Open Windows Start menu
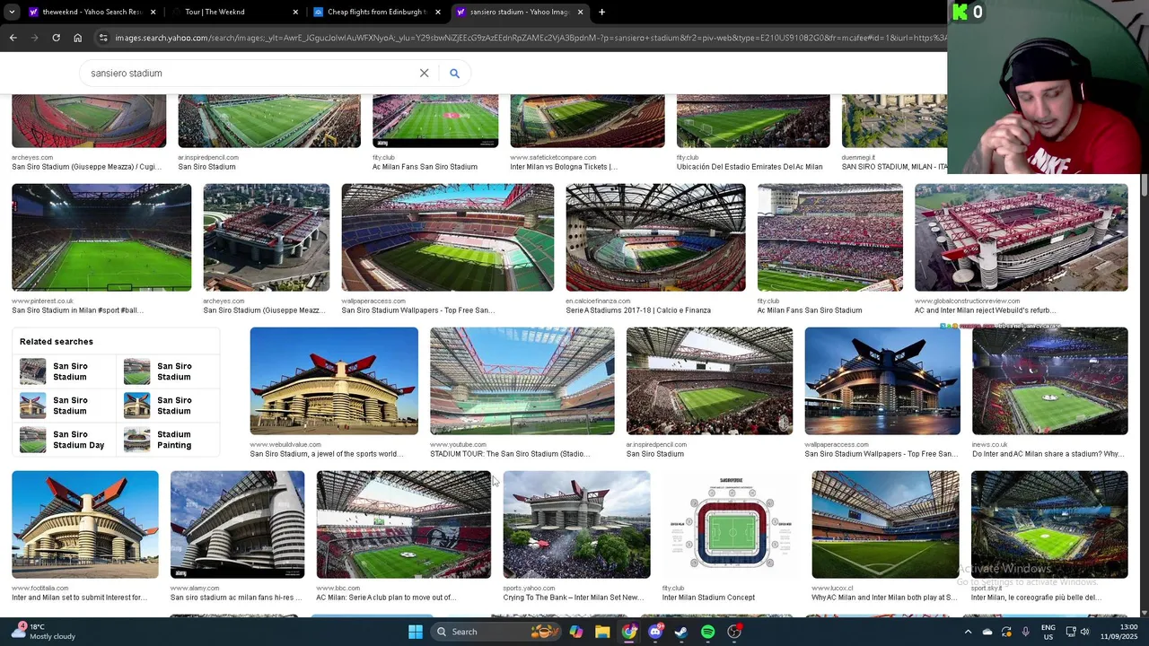The width and height of the screenshot is (1149, 646). point(415,632)
